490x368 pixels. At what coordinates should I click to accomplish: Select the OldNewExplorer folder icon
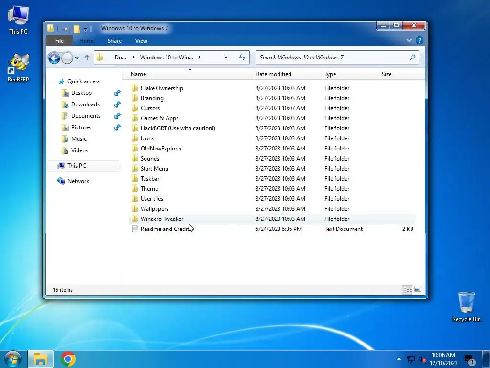point(134,148)
